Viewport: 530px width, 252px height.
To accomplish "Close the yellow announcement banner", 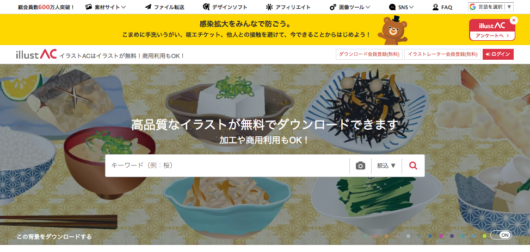I will click(514, 21).
